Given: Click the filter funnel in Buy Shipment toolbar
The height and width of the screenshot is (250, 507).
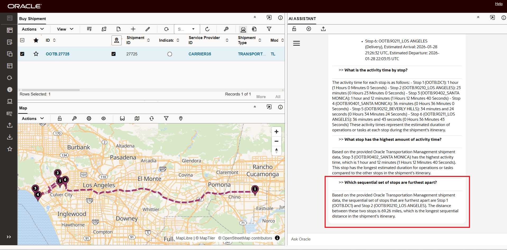Looking at the screenshot, I should (x=269, y=29).
